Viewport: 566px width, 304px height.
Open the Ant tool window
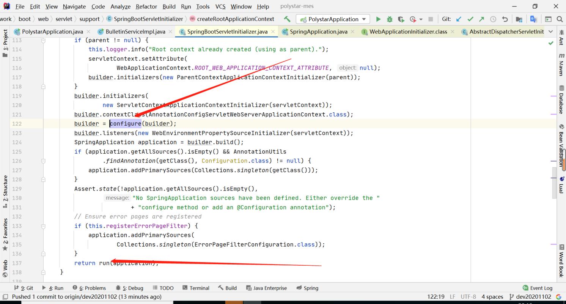561,38
